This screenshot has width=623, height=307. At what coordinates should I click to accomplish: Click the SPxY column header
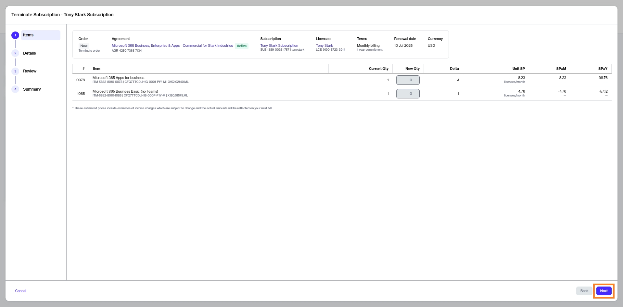pyautogui.click(x=603, y=69)
